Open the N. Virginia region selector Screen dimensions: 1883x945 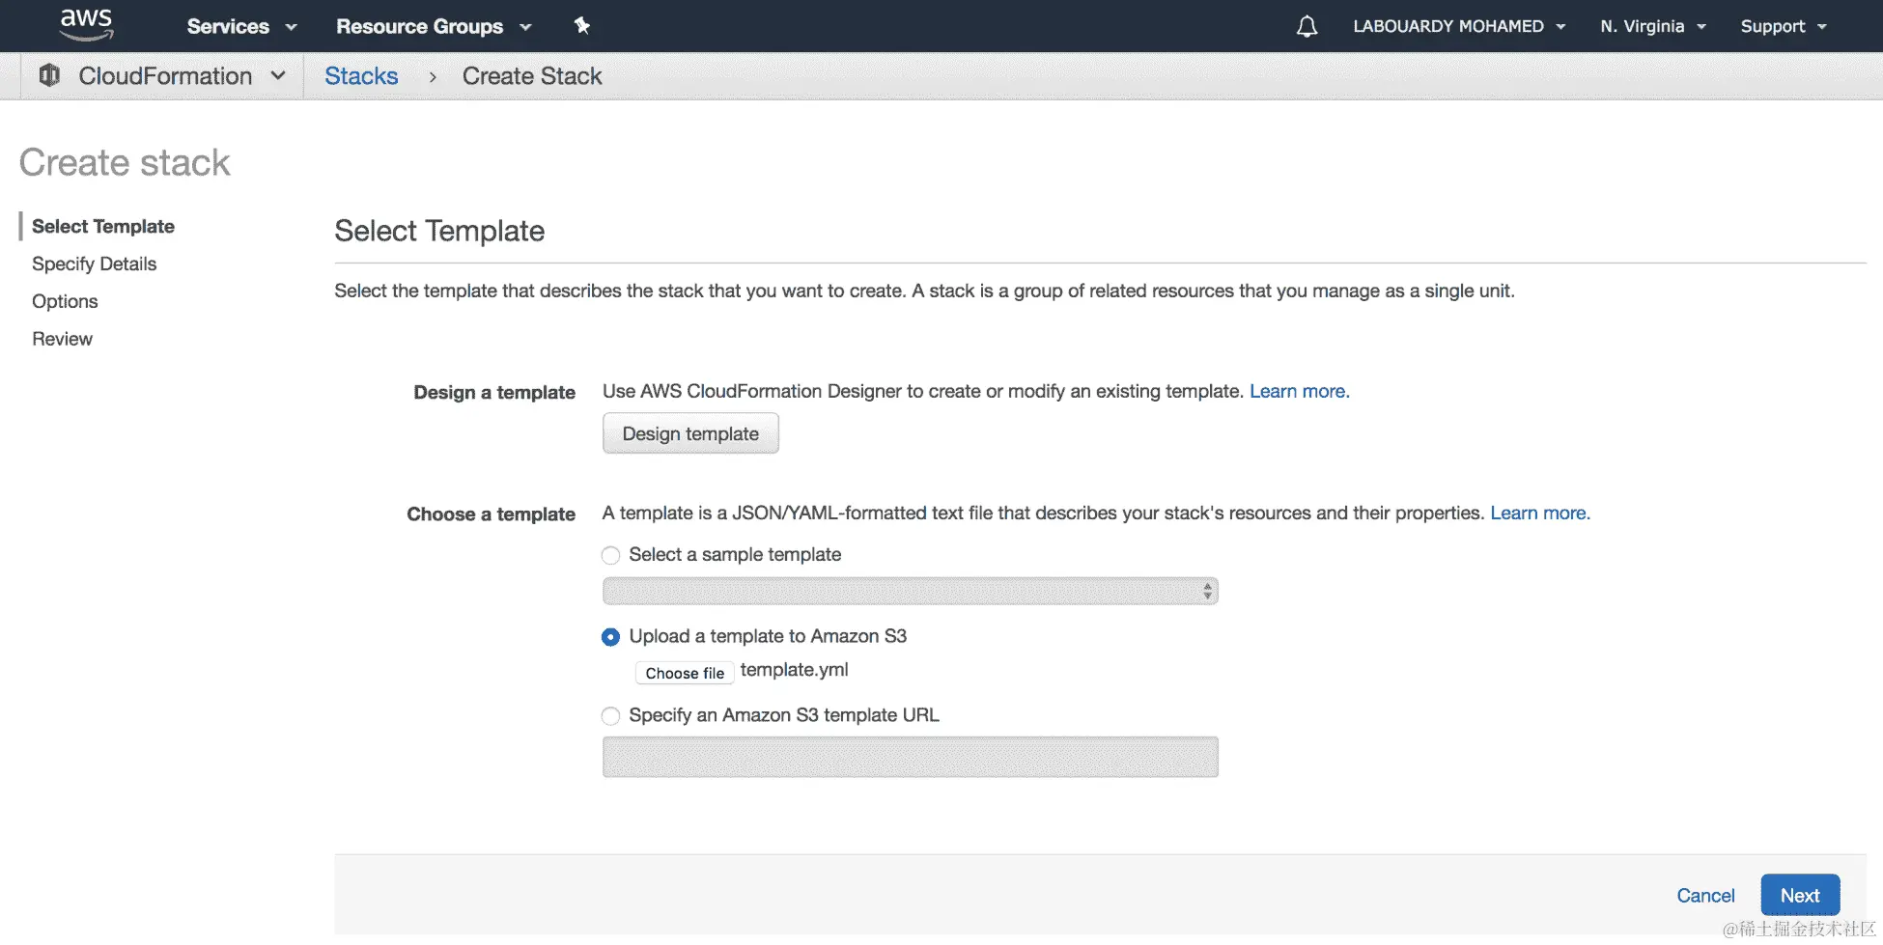1652,26
